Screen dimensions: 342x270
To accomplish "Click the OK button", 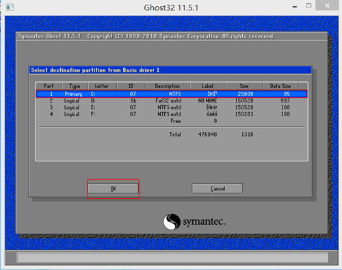I will (113, 189).
